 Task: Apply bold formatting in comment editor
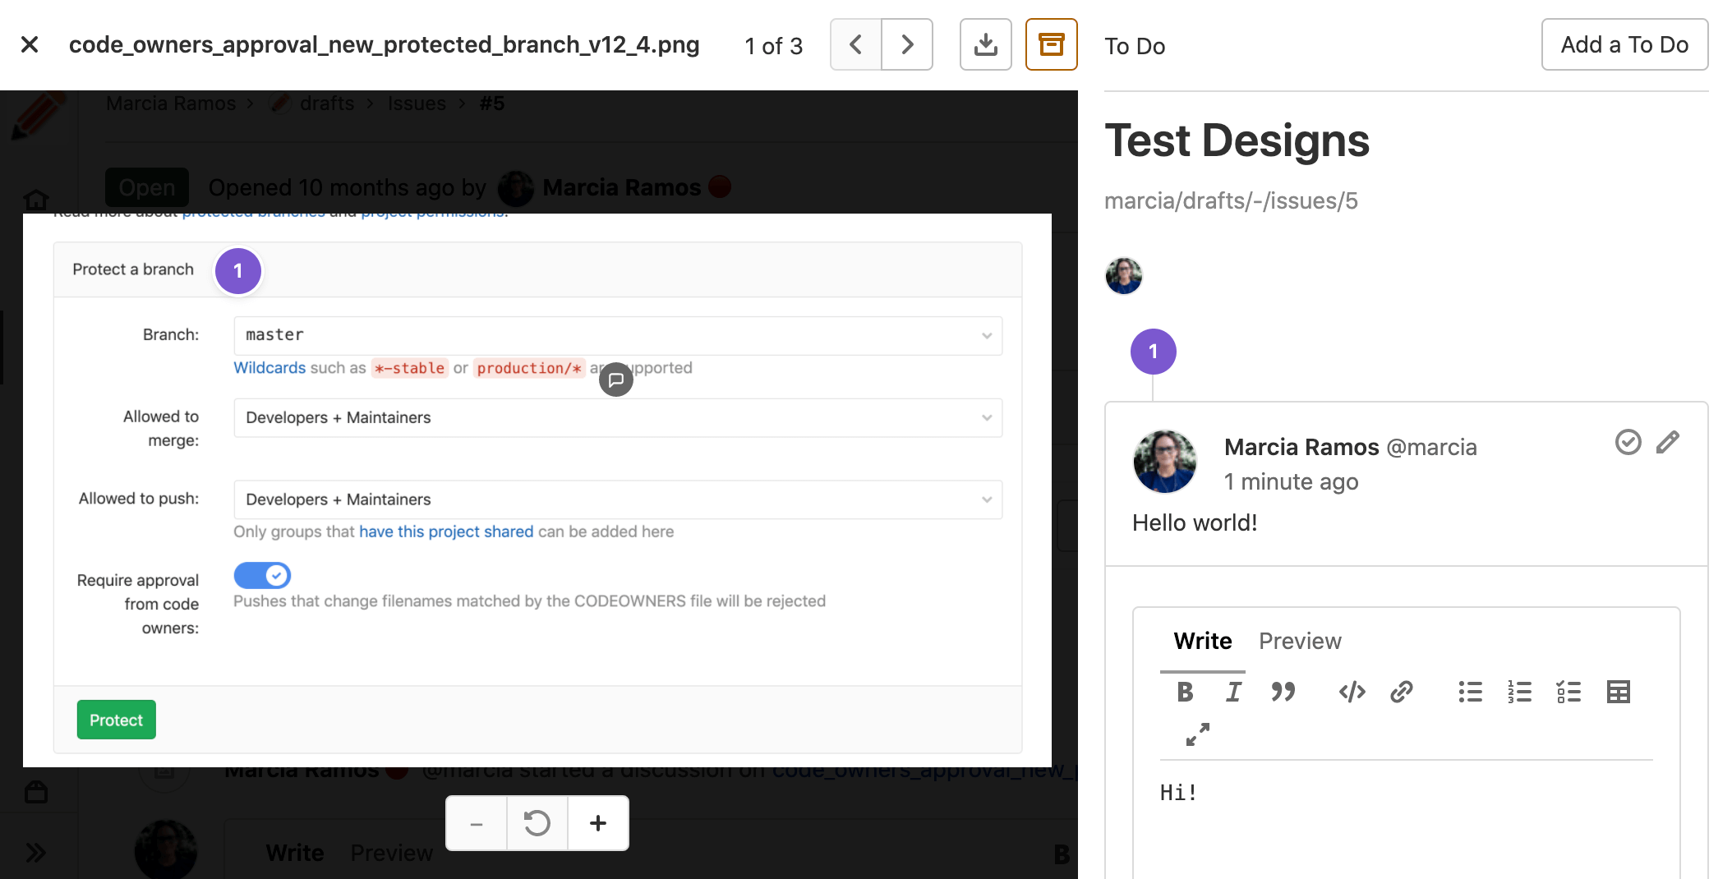pos(1185,692)
